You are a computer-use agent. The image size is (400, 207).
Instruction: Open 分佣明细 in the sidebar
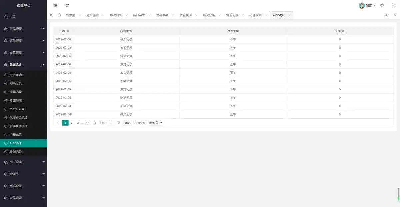(x=23, y=100)
